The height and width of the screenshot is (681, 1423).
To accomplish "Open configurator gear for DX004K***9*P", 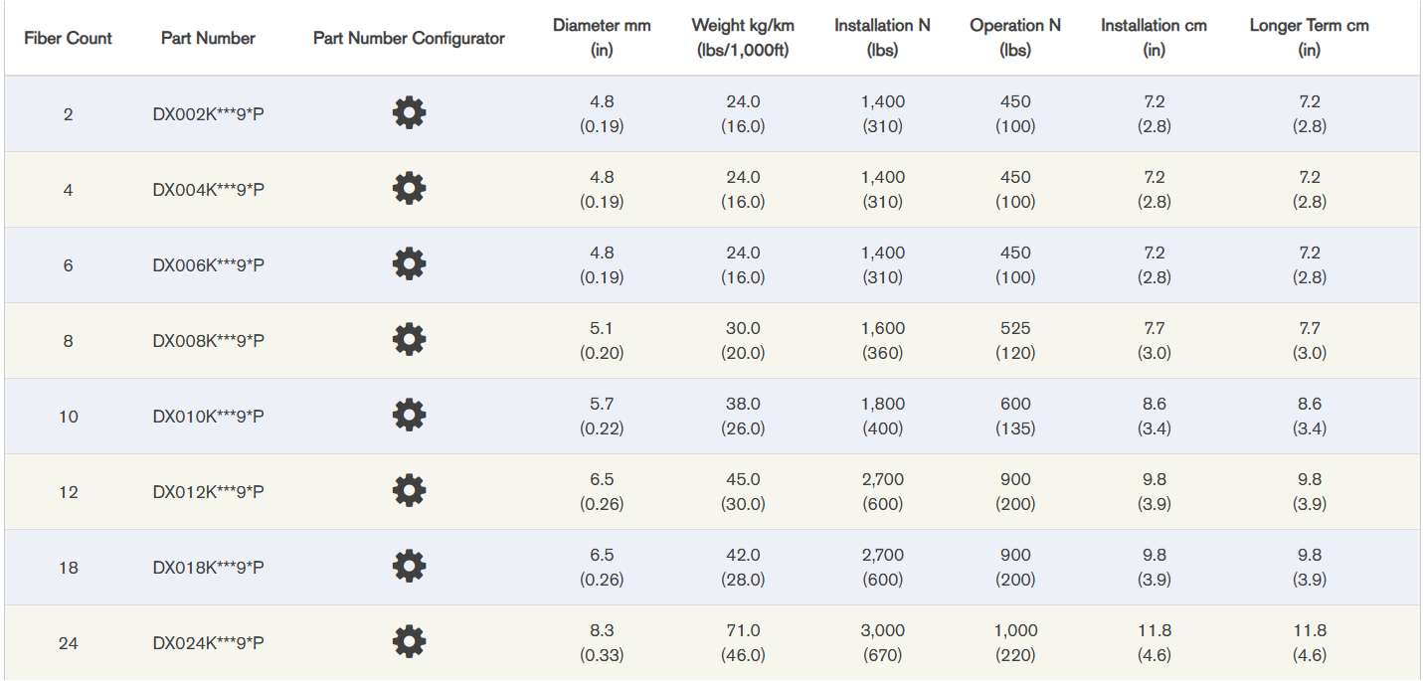I will coord(409,189).
